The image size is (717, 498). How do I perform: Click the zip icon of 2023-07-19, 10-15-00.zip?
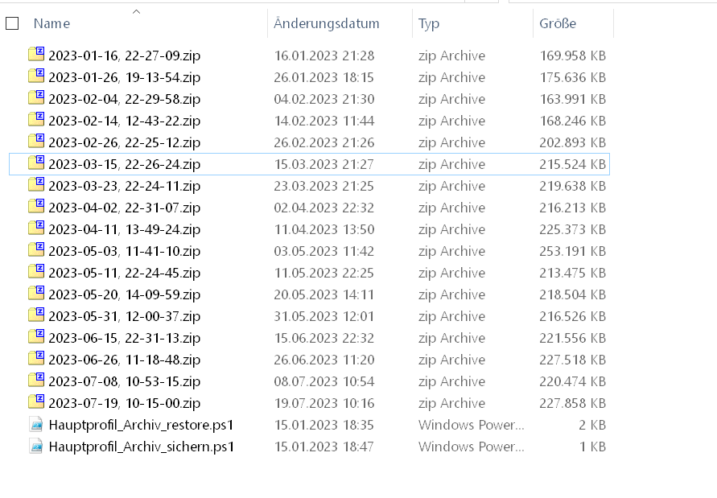tap(36, 402)
